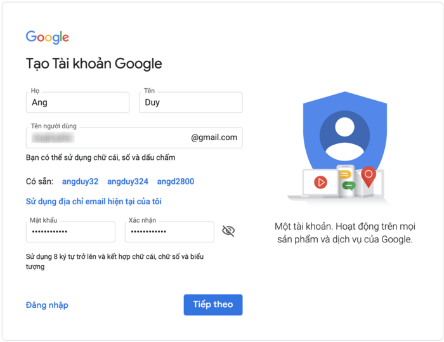This screenshot has height=342, width=444.
Task: Focus the Tên field containing Duy
Action: point(190,102)
